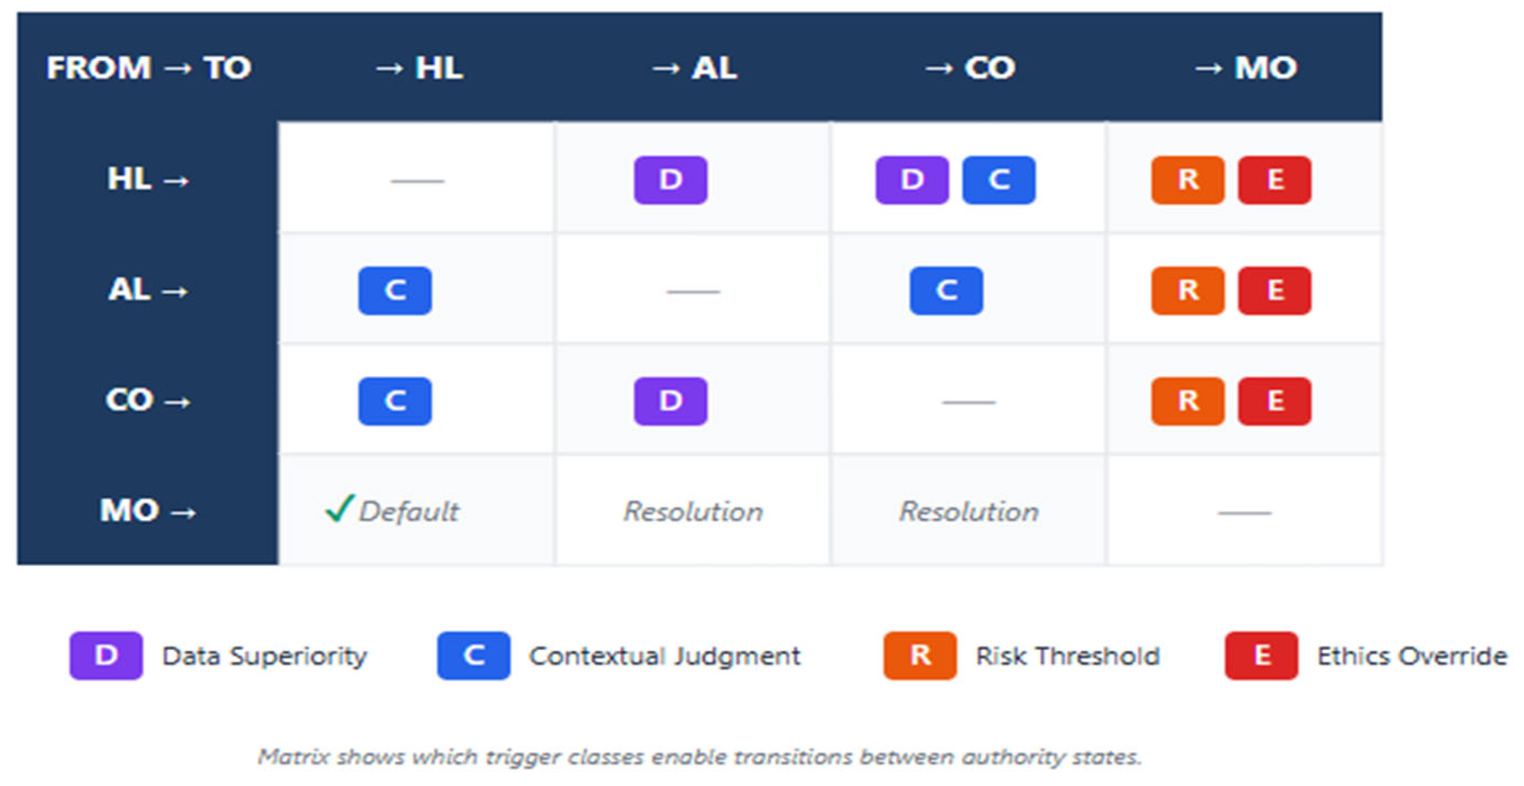Image resolution: width=1524 pixels, height=786 pixels.
Task: Click Resolution text in MO to AL cell
Action: (694, 511)
